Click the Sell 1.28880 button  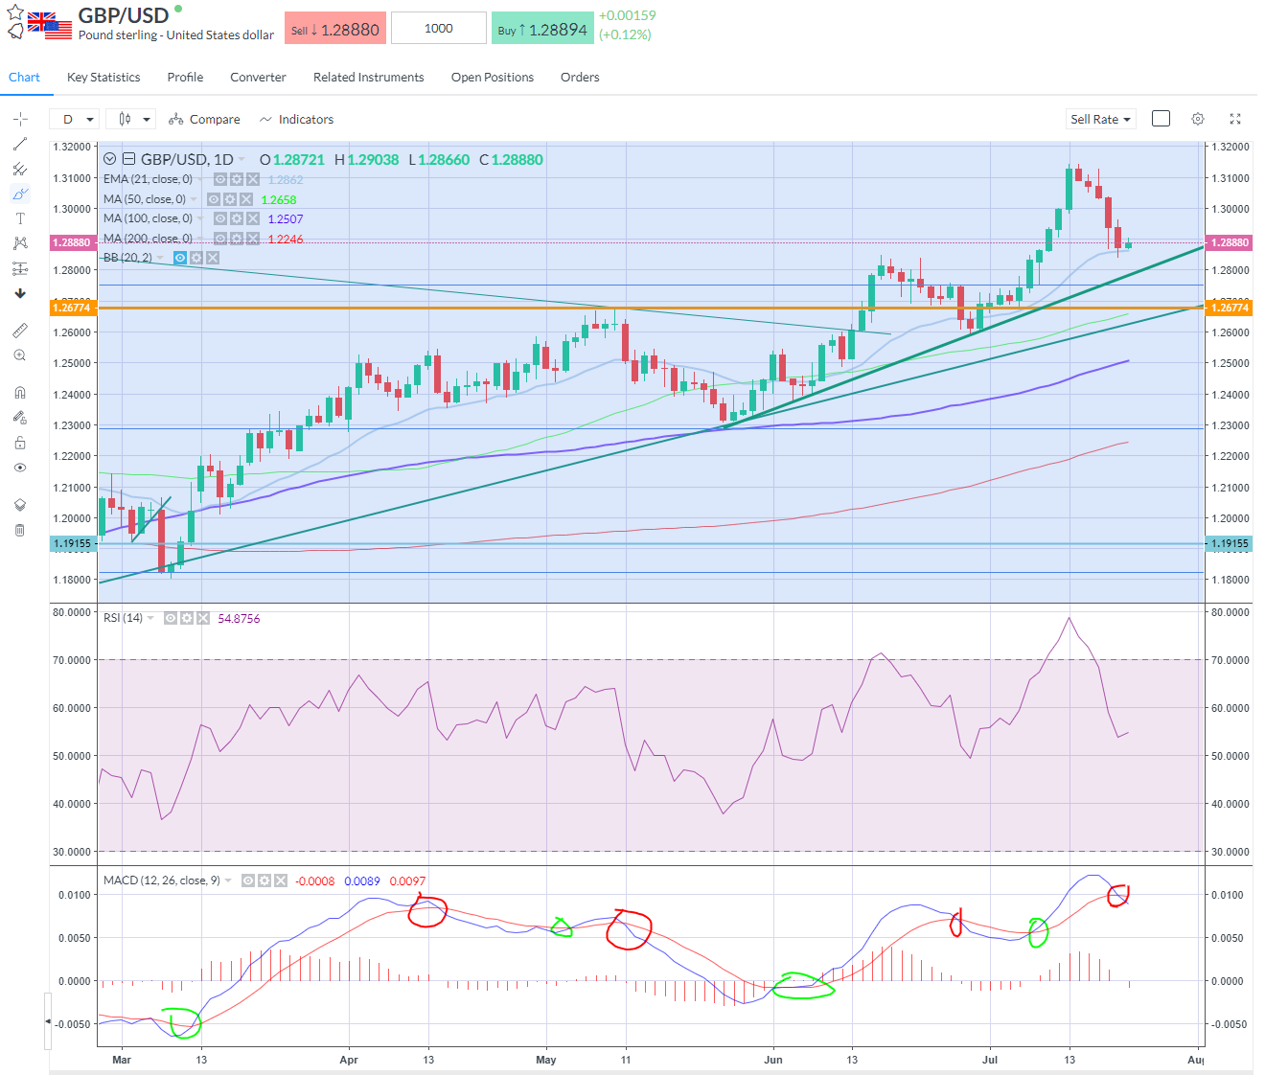(x=335, y=29)
